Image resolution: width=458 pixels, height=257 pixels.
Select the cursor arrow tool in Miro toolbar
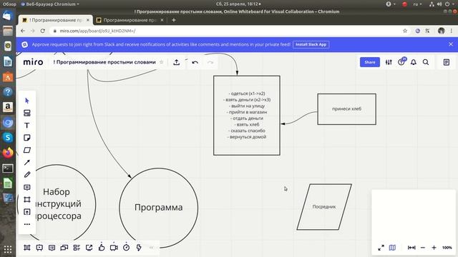[x=27, y=101]
